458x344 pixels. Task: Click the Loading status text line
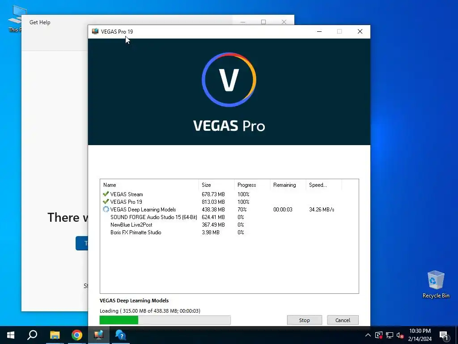coord(150,311)
